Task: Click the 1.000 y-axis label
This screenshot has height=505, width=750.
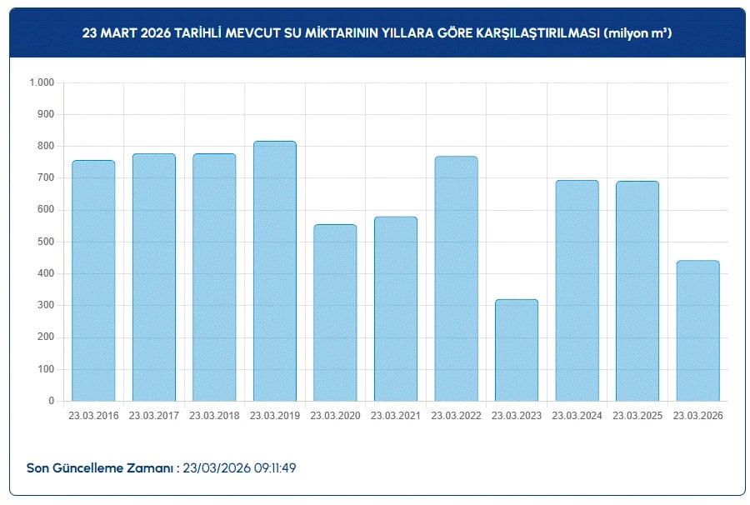Action: (x=42, y=82)
